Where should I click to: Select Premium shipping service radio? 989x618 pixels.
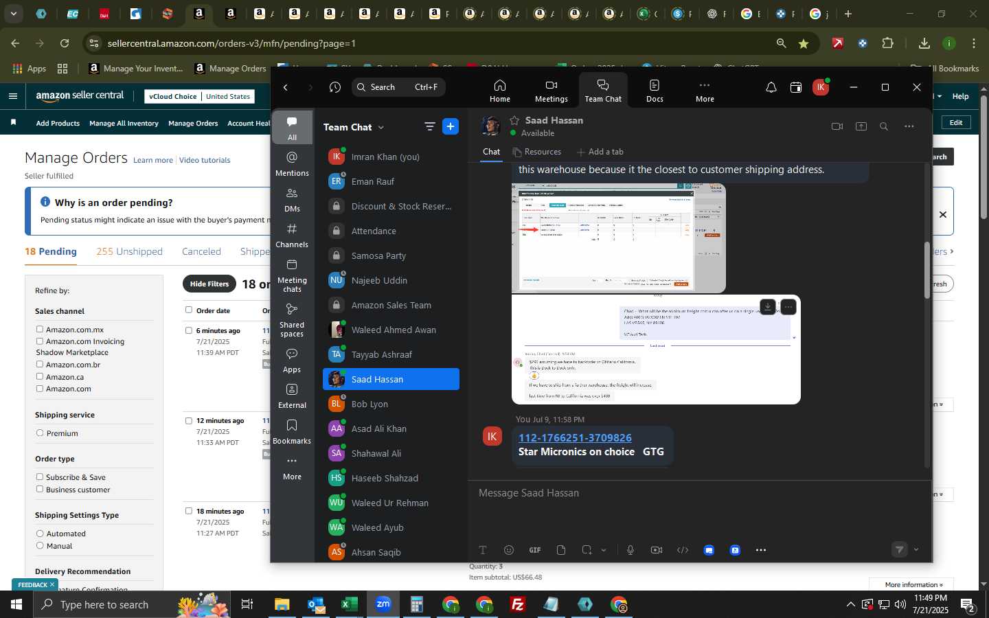[40, 433]
